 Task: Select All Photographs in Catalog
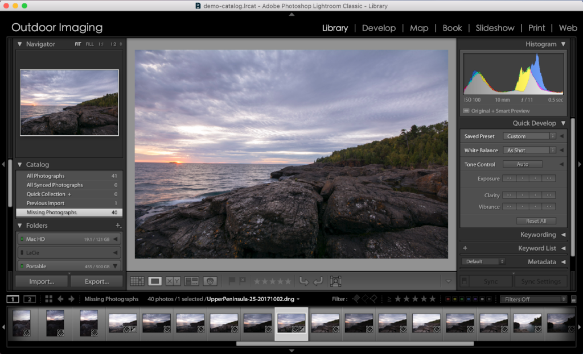coord(69,176)
